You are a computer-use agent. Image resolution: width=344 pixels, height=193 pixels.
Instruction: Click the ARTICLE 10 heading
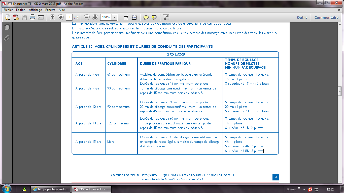[142, 46]
